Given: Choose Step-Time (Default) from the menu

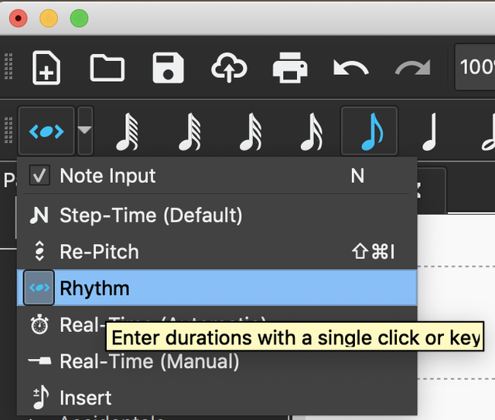Looking at the screenshot, I should pos(151,215).
